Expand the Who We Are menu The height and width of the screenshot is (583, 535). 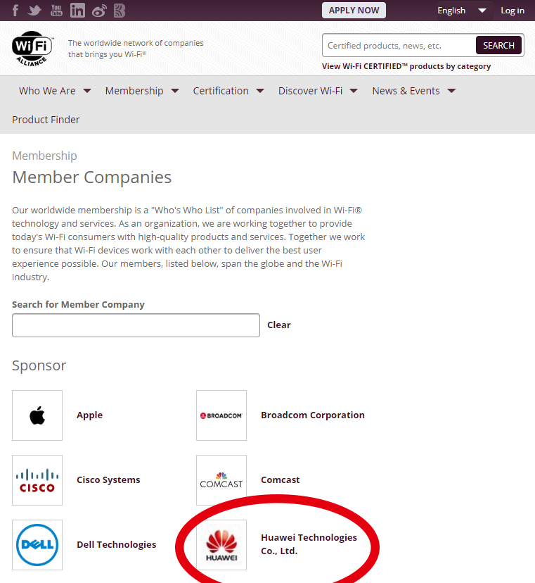[55, 91]
